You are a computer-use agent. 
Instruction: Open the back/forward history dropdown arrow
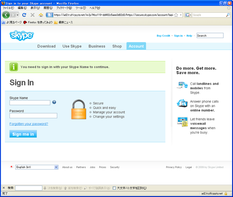point(17,15)
